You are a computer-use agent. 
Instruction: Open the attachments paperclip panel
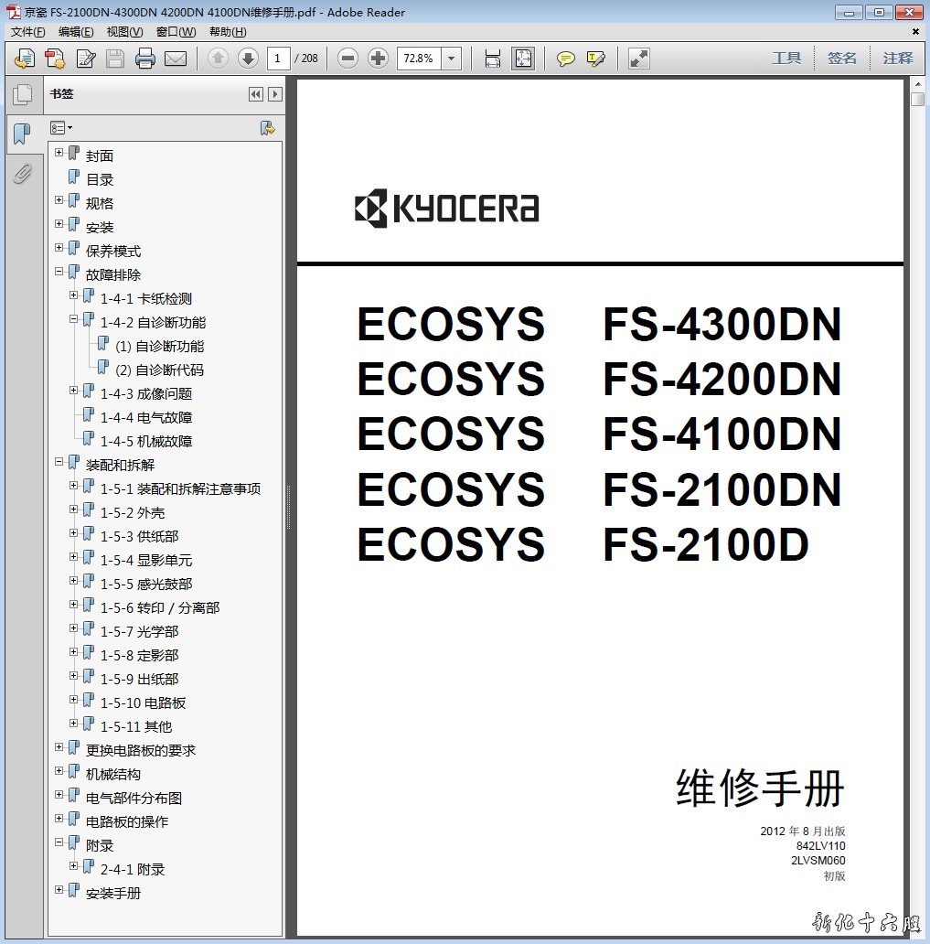coord(22,173)
